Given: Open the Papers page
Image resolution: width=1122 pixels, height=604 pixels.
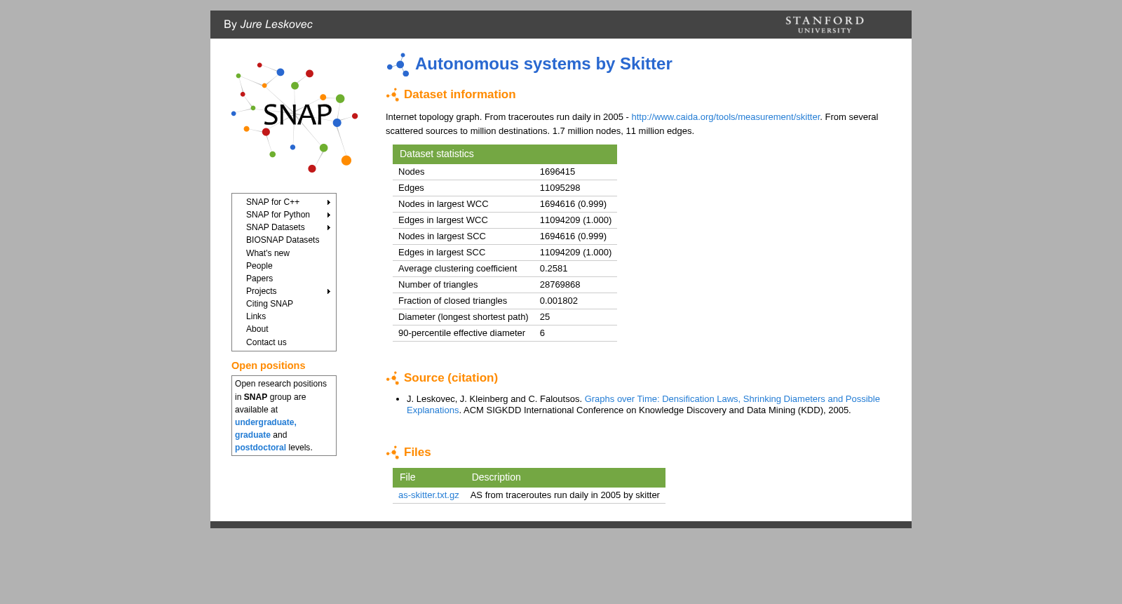Looking at the screenshot, I should click(x=259, y=278).
